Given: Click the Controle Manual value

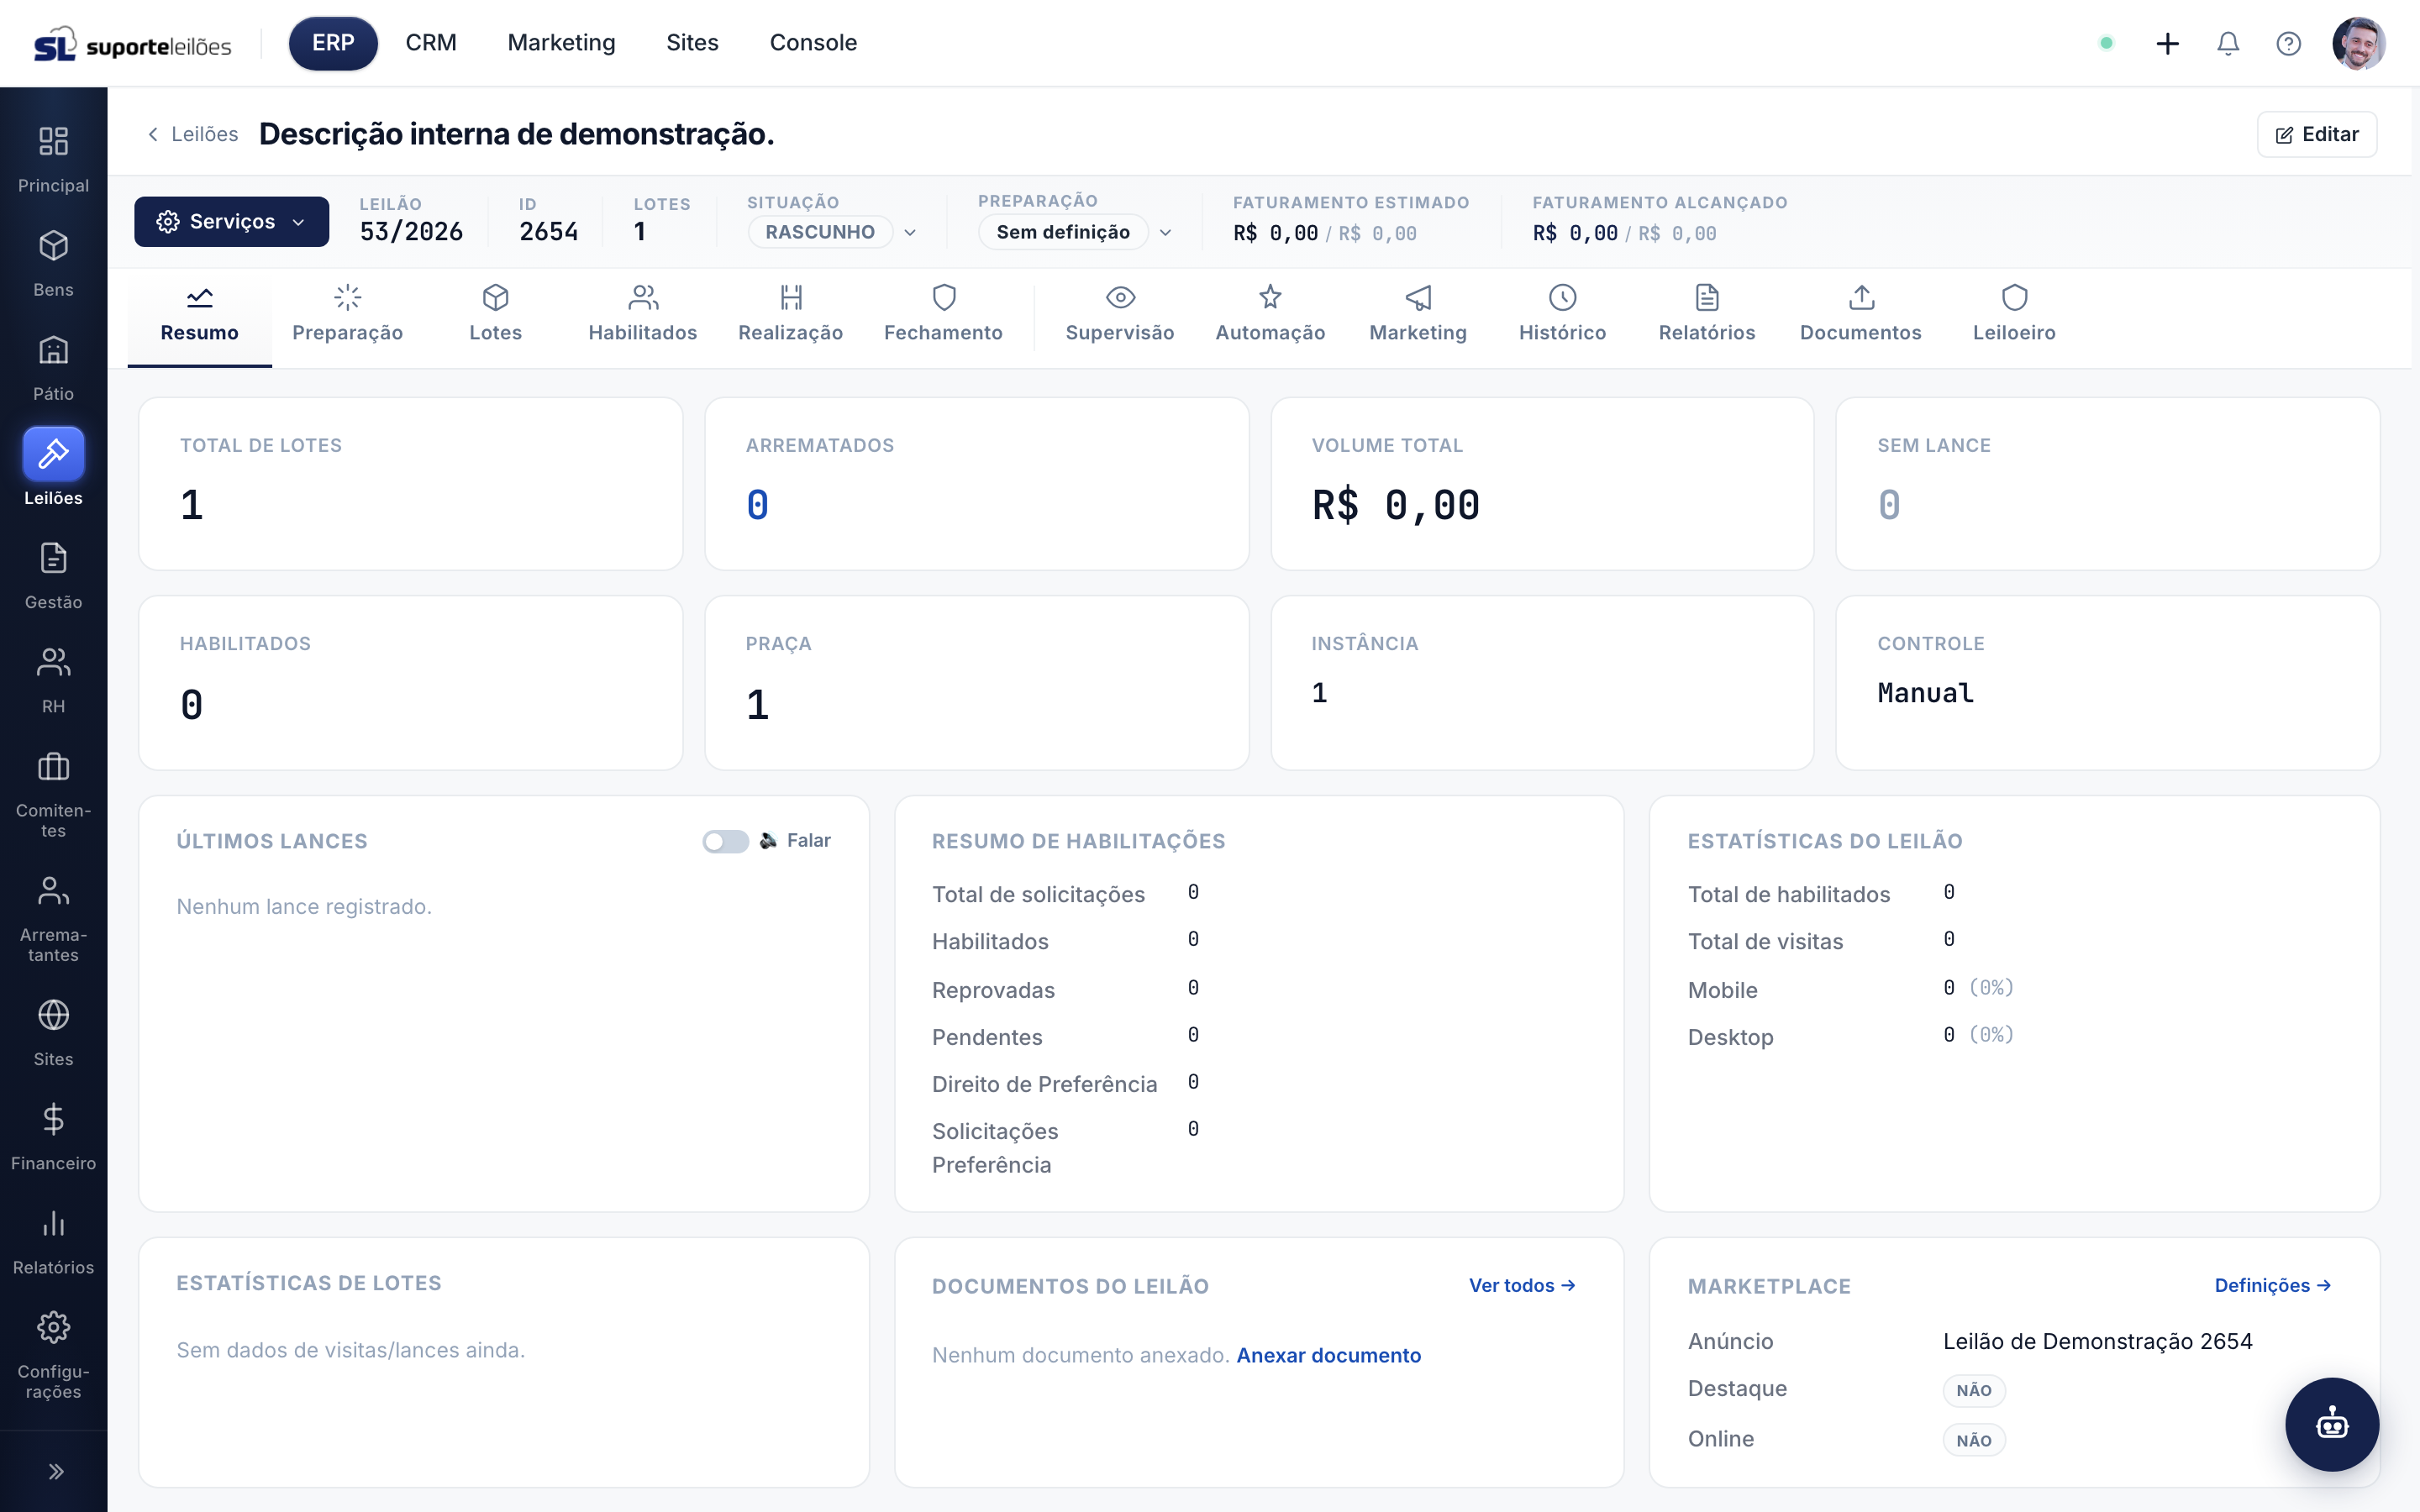Looking at the screenshot, I should tap(1925, 693).
